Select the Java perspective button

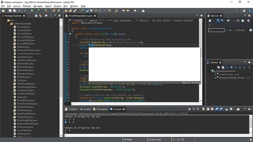pyautogui.click(x=249, y=11)
